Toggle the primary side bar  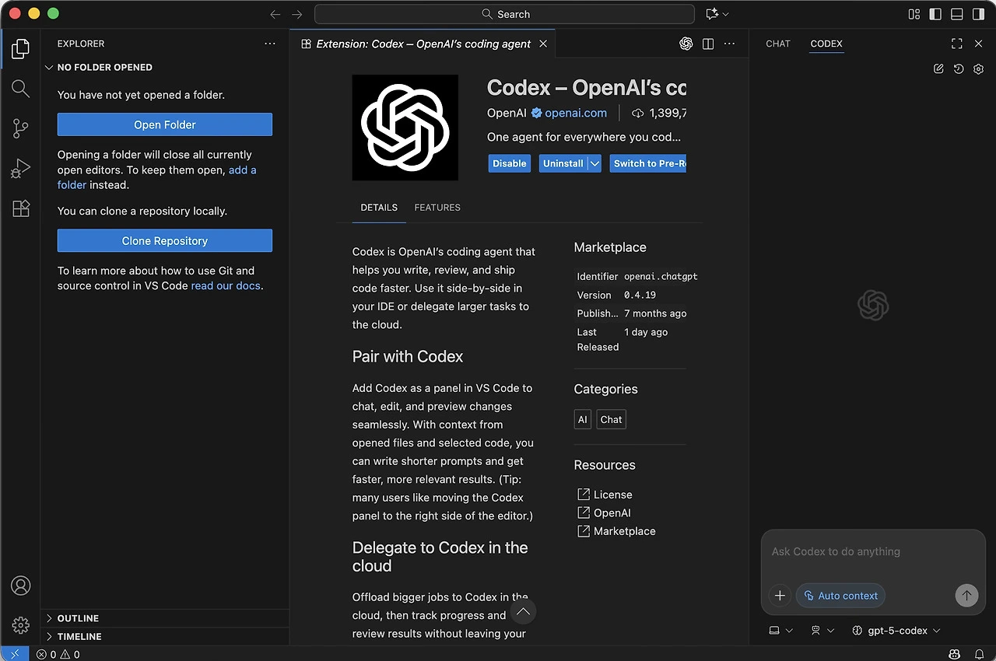coord(935,14)
